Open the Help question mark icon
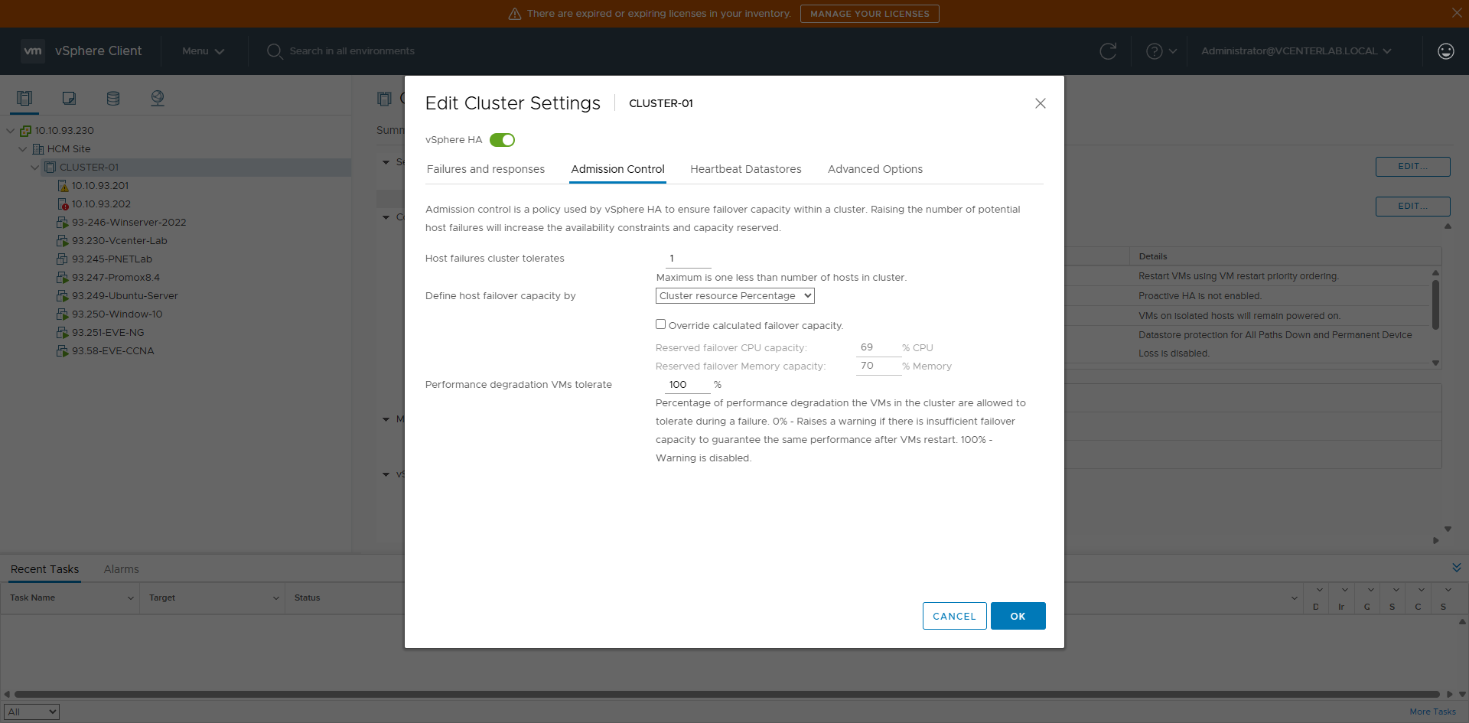Viewport: 1469px width, 723px height. tap(1155, 51)
